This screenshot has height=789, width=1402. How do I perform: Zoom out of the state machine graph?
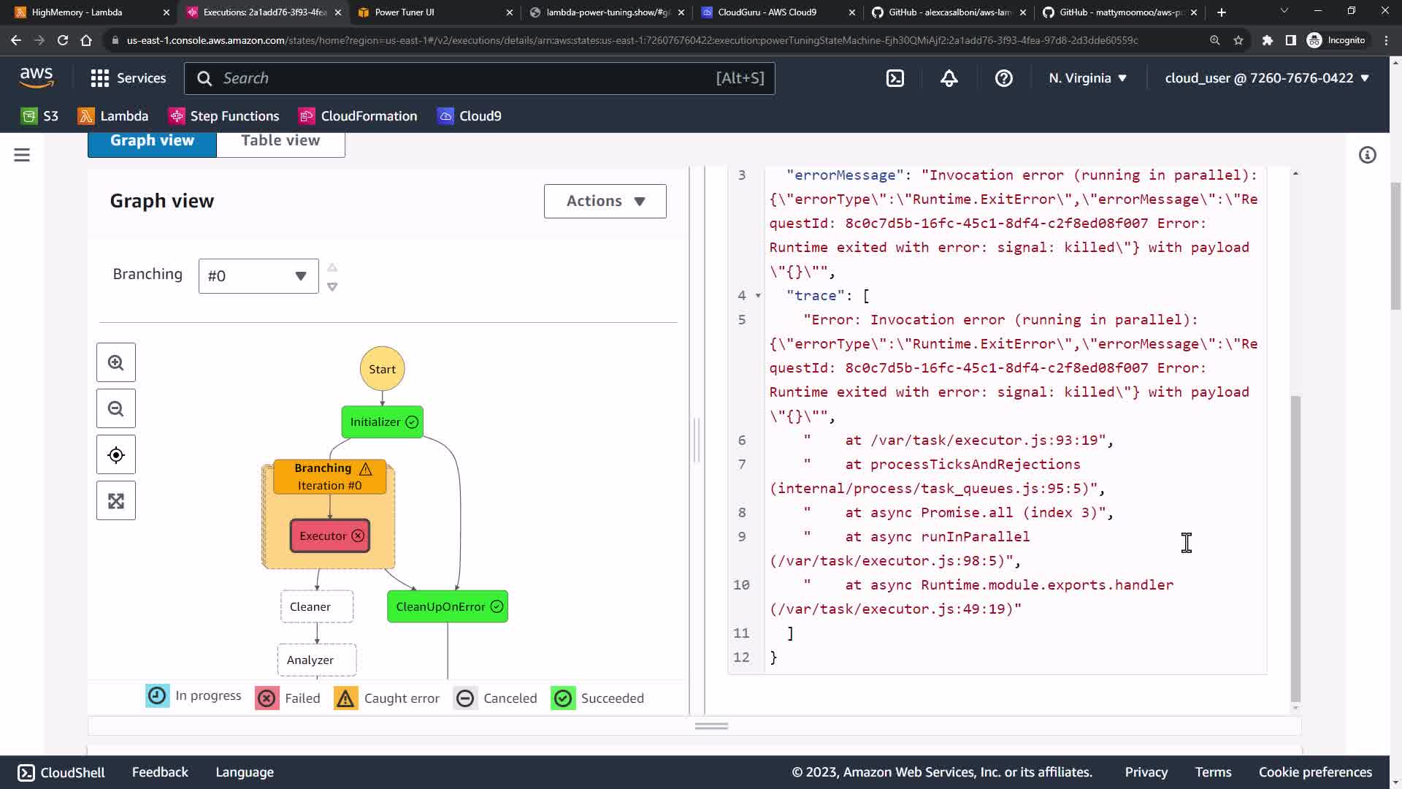click(x=115, y=408)
